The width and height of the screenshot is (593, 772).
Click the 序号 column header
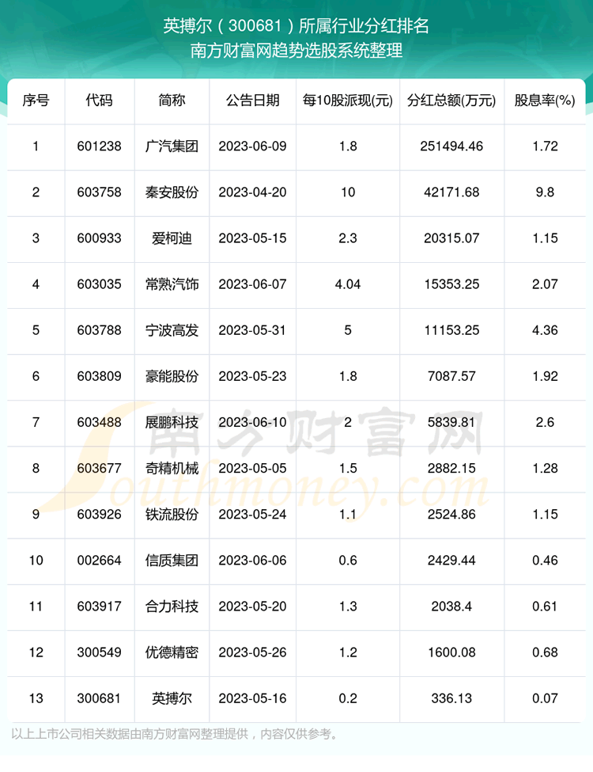point(36,101)
